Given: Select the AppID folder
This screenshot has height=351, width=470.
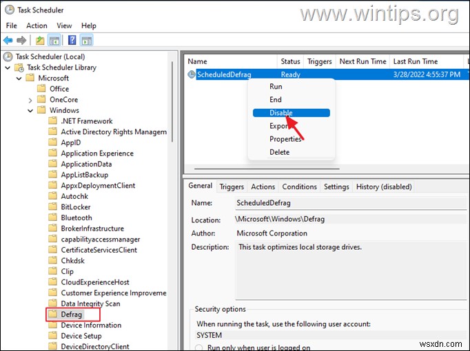Looking at the screenshot, I should click(71, 142).
